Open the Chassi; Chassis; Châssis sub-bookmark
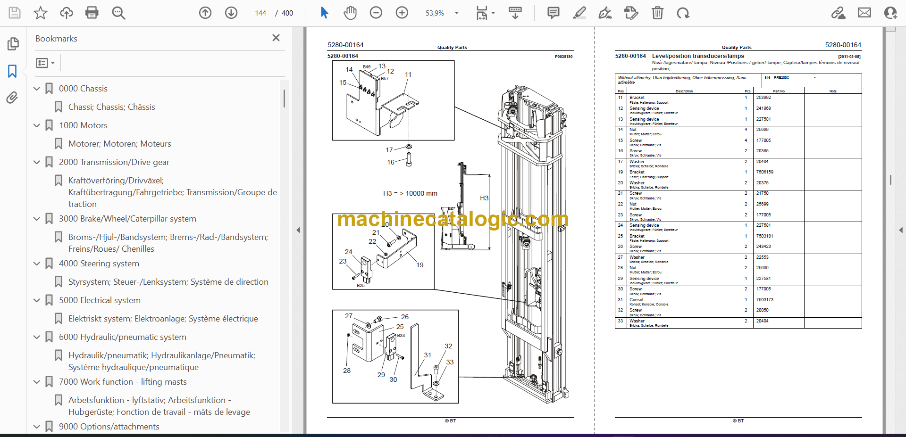The height and width of the screenshot is (437, 906). 112,107
